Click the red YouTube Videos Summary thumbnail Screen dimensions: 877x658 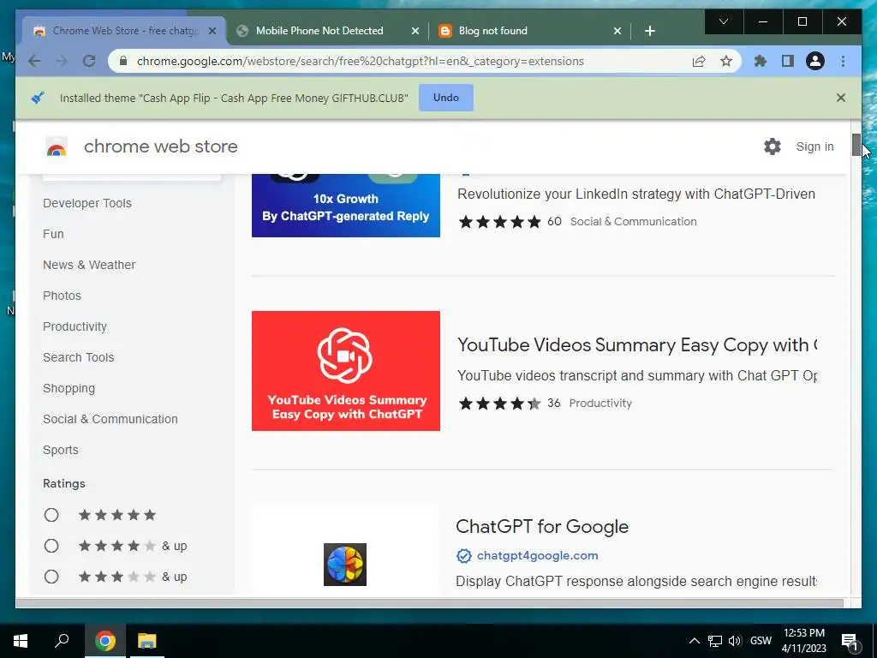346,371
